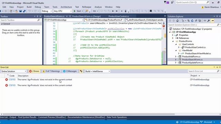Open Find Symbol Results tab
The image size is (221, 124).
(x=27, y=117)
